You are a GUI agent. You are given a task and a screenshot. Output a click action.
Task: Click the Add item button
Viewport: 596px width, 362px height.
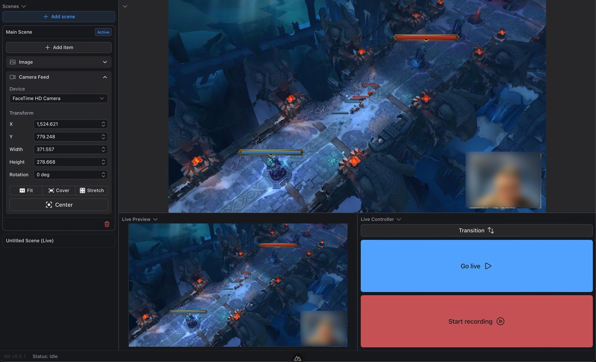pyautogui.click(x=59, y=47)
